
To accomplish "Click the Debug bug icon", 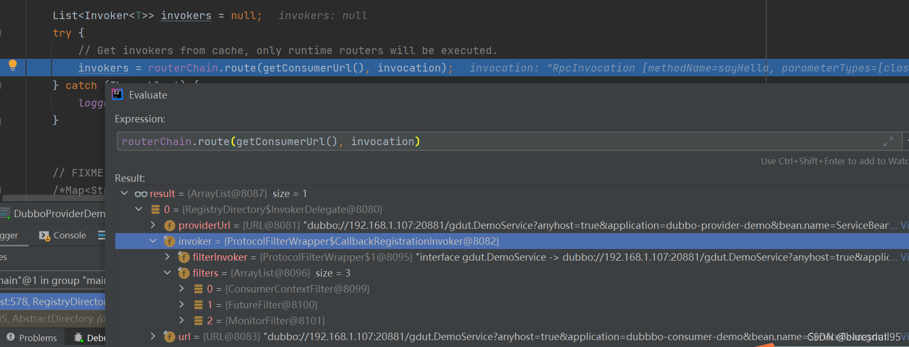I will coord(79,337).
